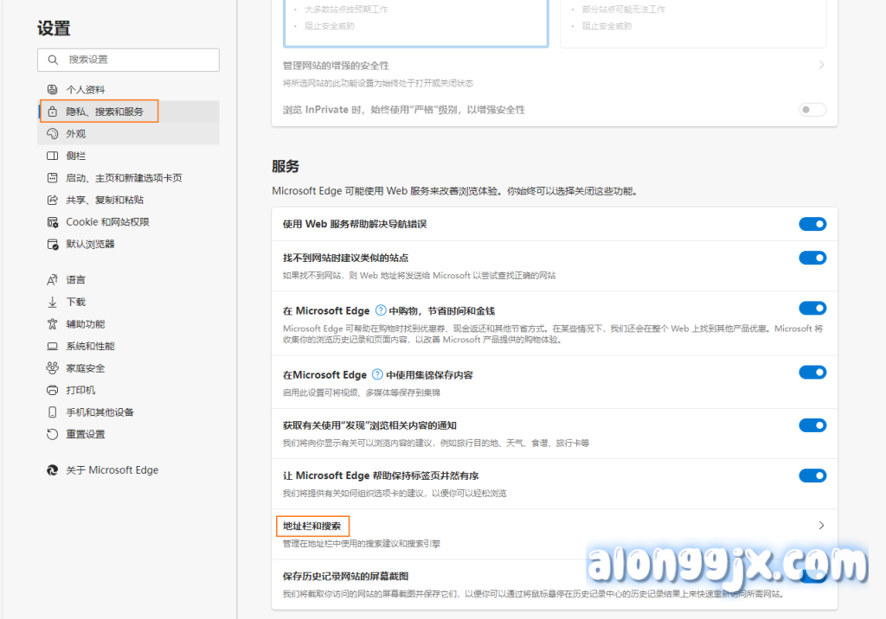Viewport: 886px width, 619px height.
Task: Enable 浏览 InPrivate 时始终使用严格级别 toggle
Action: tap(812, 110)
